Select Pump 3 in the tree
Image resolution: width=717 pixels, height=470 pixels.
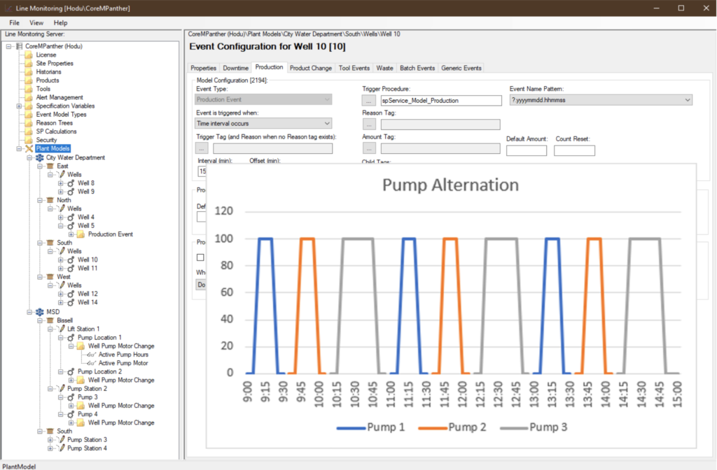(88, 397)
